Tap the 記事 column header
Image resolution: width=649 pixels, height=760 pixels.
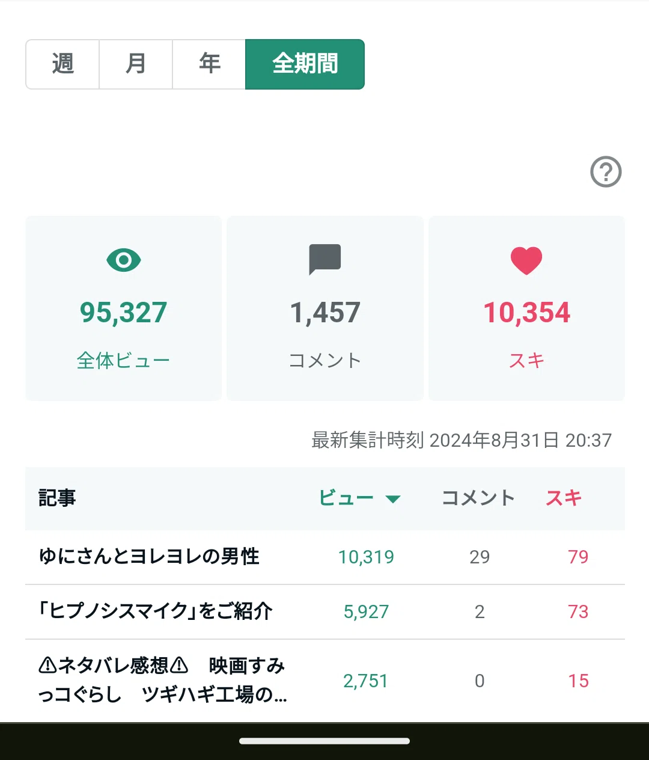point(57,498)
